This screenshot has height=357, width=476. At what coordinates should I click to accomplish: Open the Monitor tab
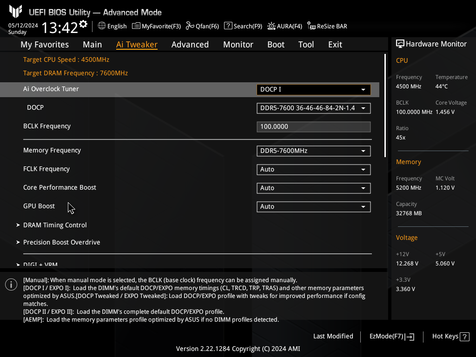238,44
